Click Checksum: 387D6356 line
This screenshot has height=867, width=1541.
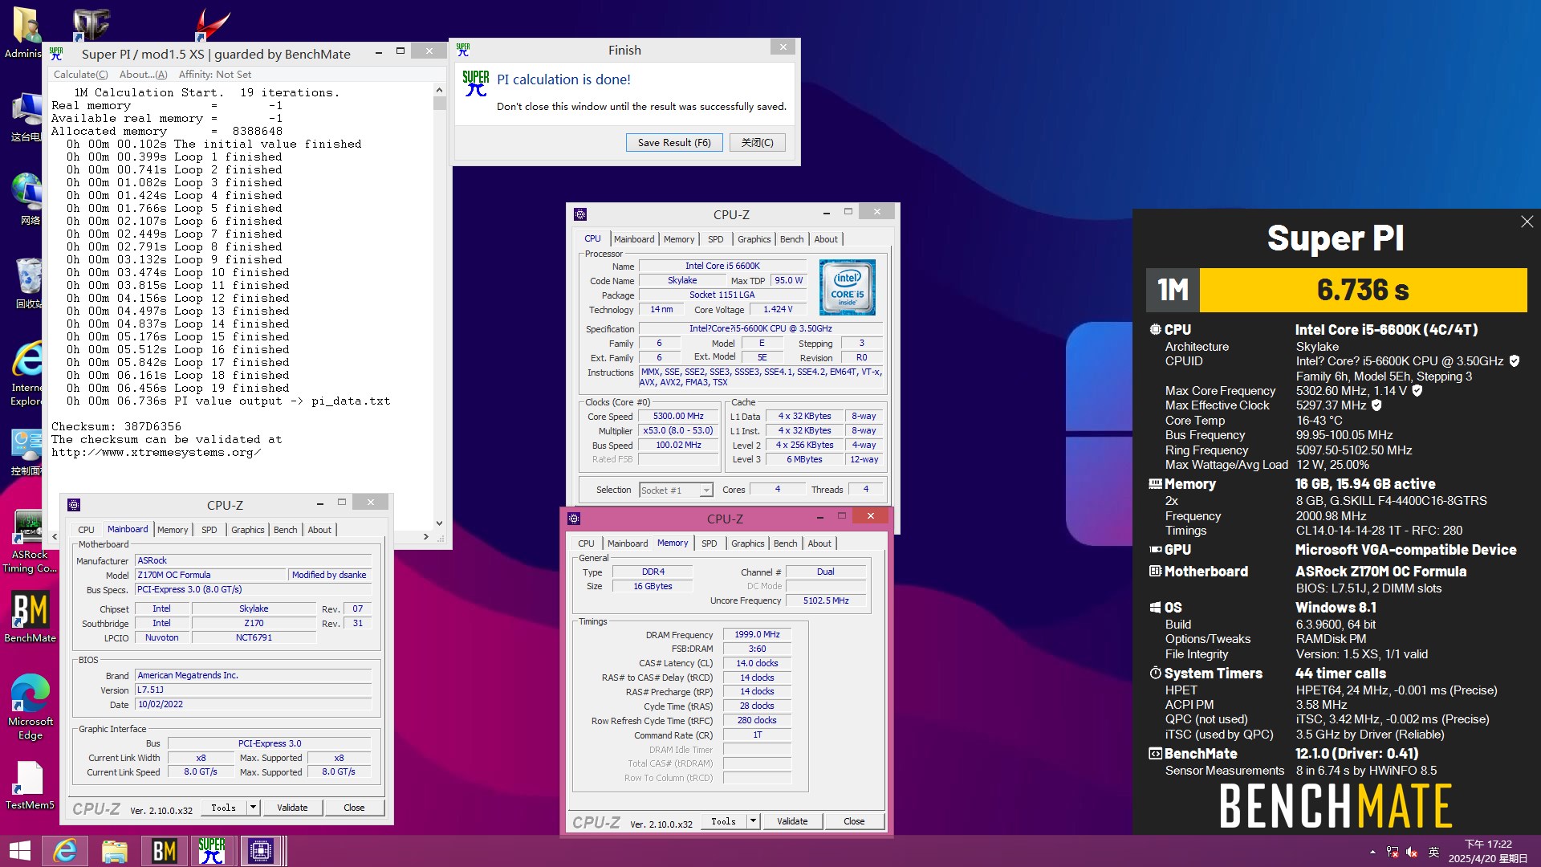point(116,426)
